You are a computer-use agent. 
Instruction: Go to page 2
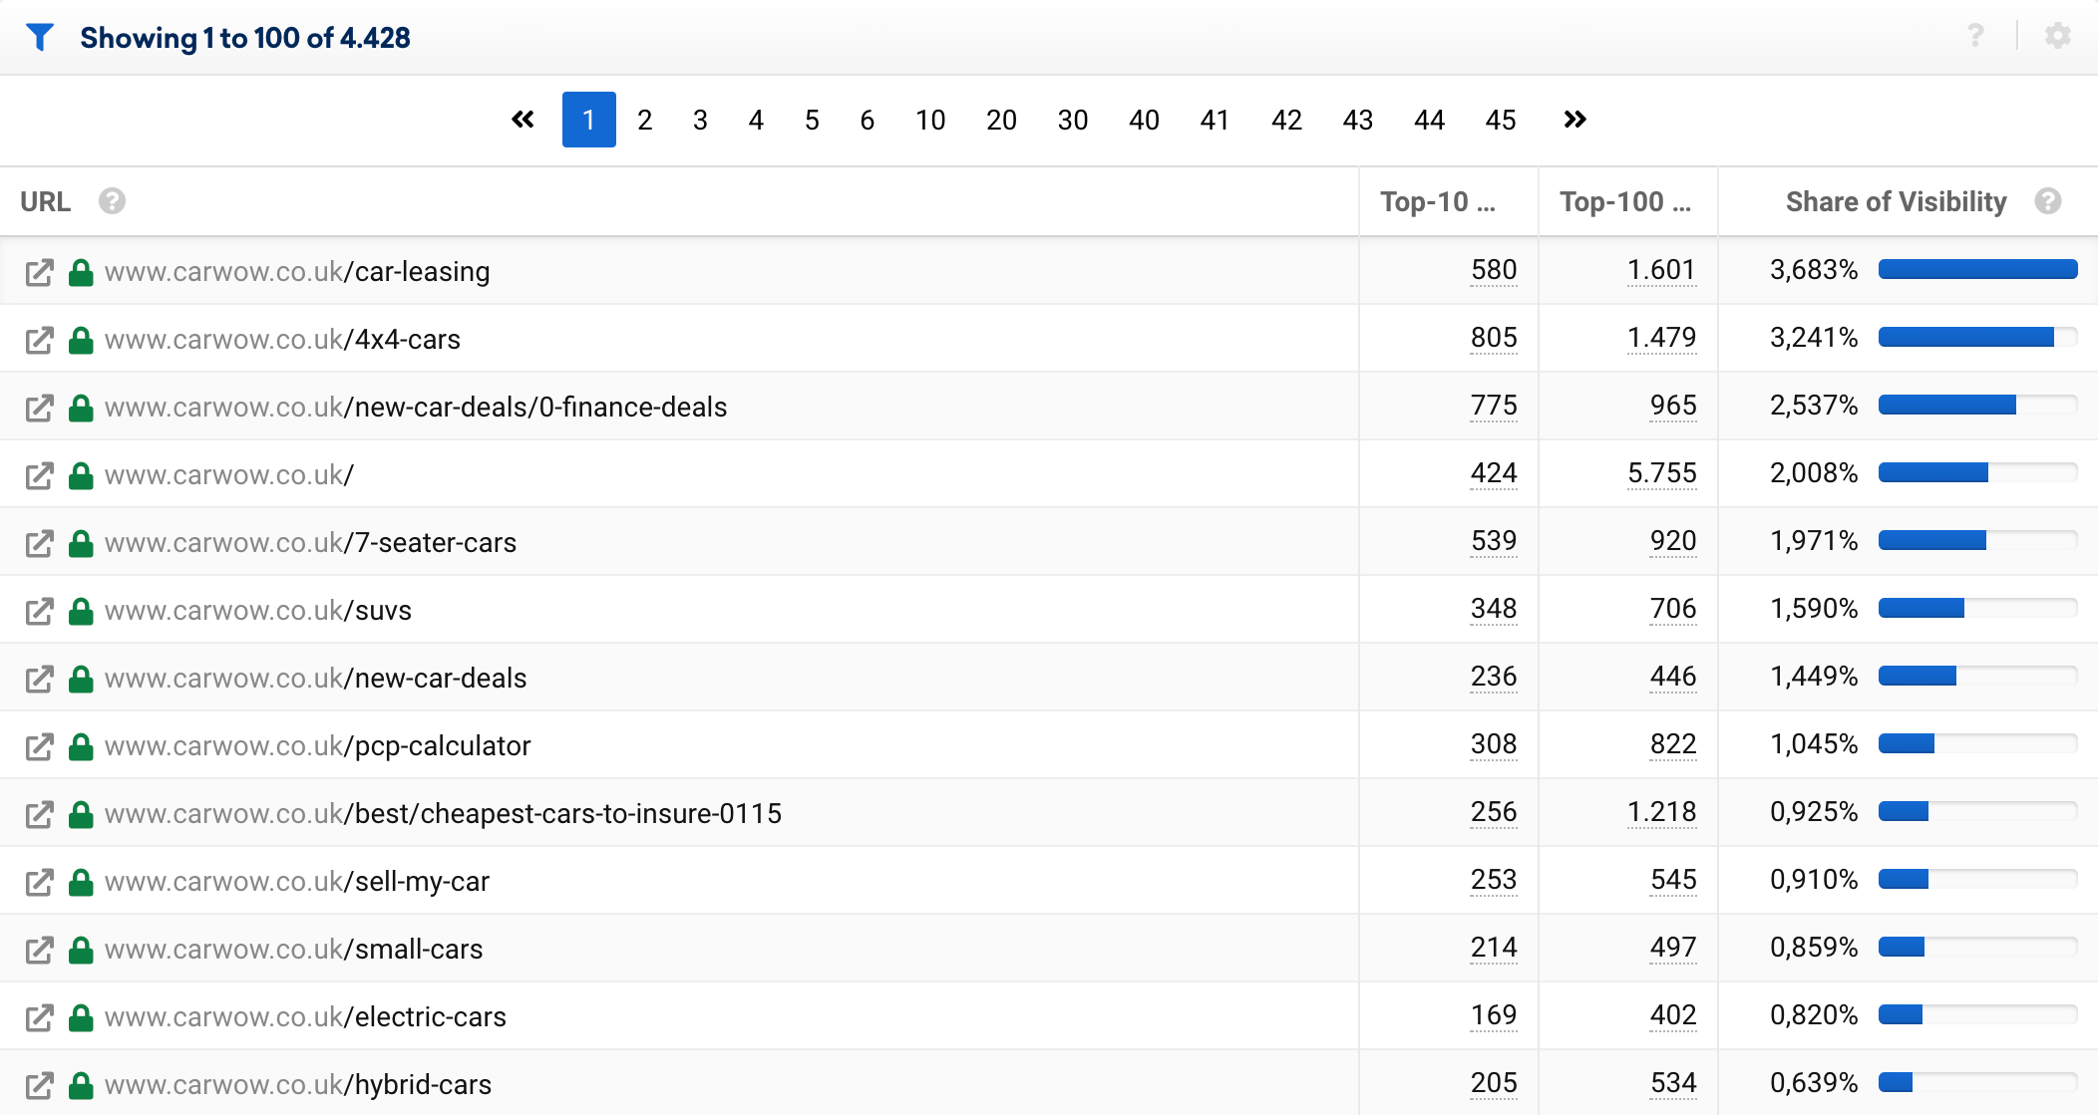(645, 121)
